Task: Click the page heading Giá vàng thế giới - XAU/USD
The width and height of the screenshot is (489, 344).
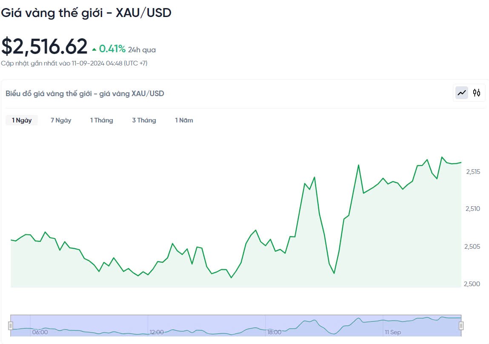Action: [x=86, y=13]
